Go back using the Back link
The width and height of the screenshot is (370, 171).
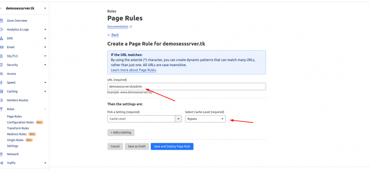[113, 35]
